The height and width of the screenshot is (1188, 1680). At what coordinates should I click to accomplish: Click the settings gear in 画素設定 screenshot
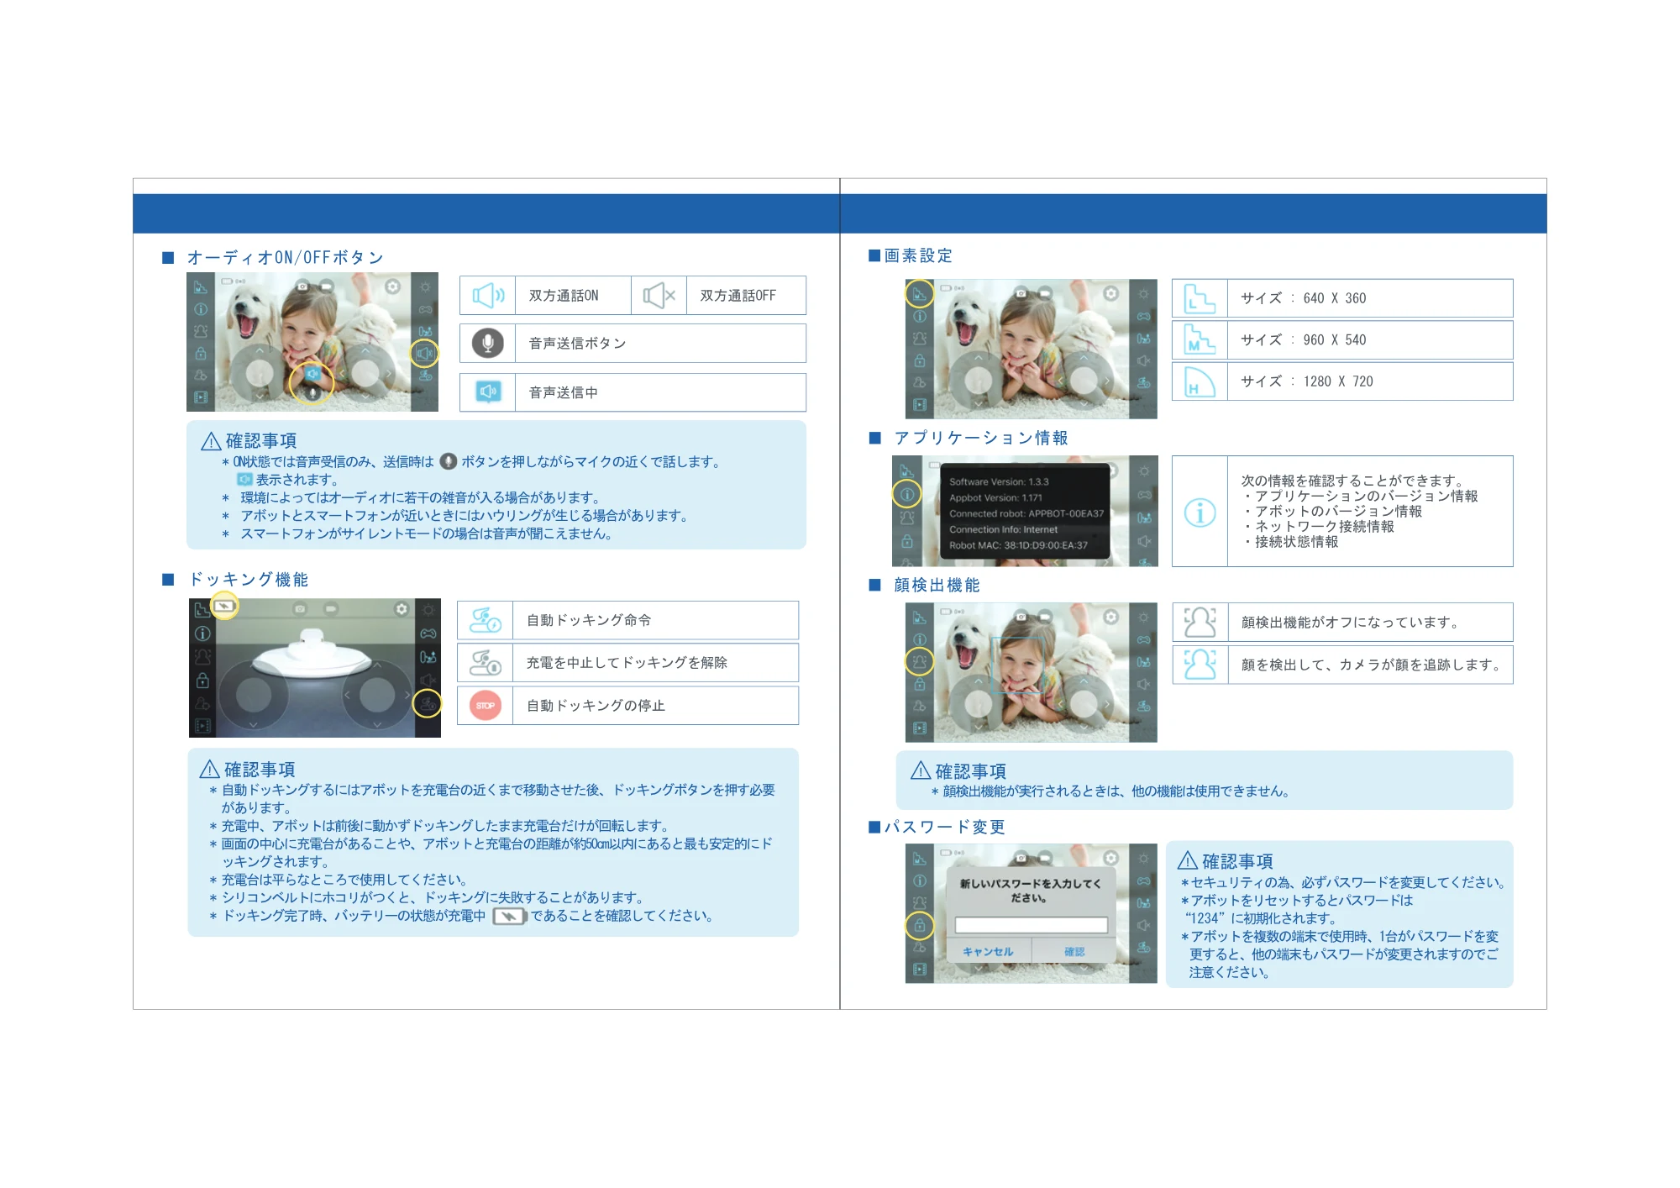[x=1111, y=293]
